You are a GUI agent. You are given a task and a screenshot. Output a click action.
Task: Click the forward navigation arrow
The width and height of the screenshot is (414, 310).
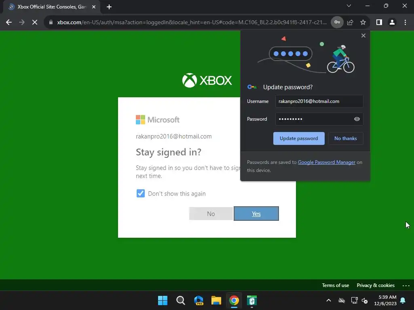point(22,23)
